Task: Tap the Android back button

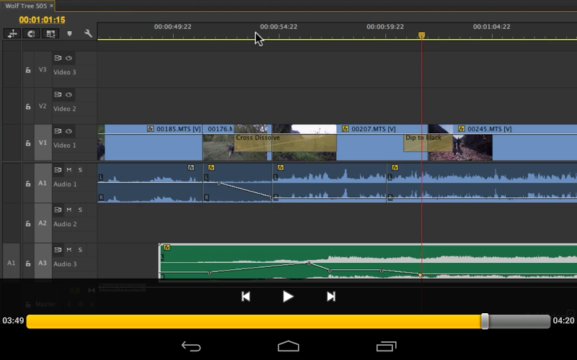Action: 191,346
